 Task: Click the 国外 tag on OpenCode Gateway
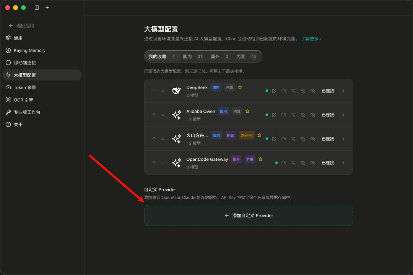click(x=236, y=159)
